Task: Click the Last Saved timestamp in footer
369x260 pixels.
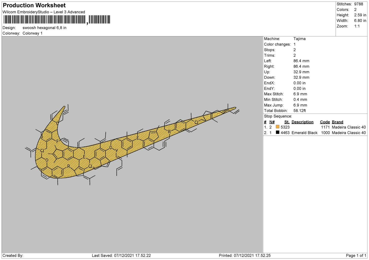Action: 121,255
